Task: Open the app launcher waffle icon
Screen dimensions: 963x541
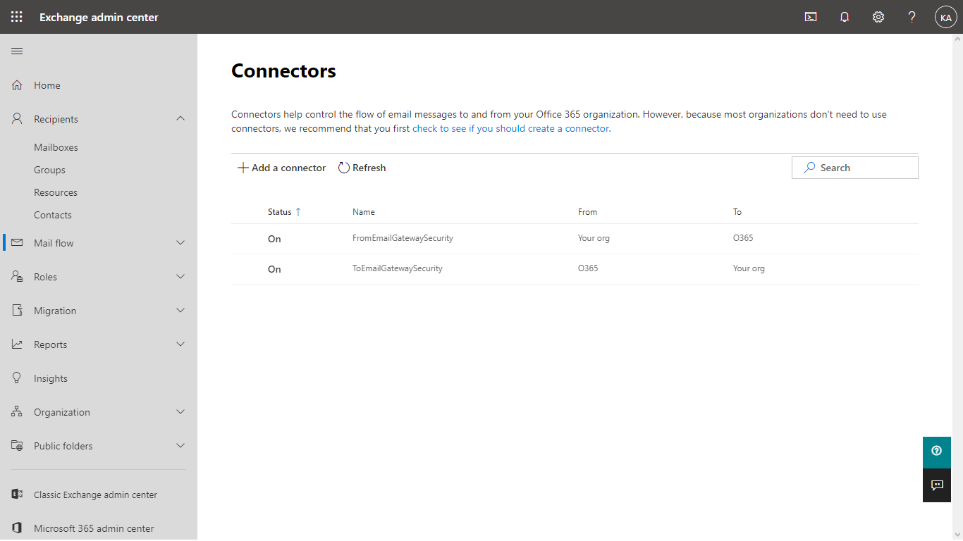Action: point(17,17)
